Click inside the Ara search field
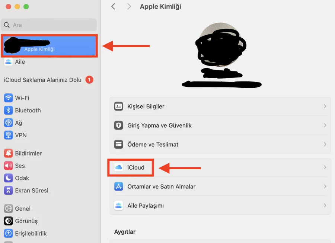 [x=49, y=24]
